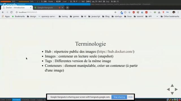This screenshot has height=101, width=181.
Task: Click the 'Tags : Differentes version' bullet
Action: pos(78,61)
